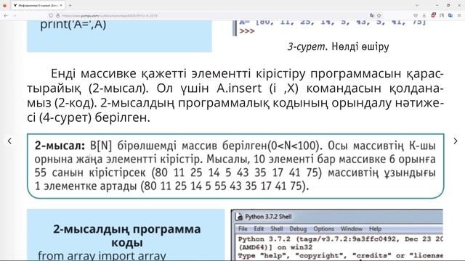
Task: Click the browser forward arrow
Action: point(15,15)
